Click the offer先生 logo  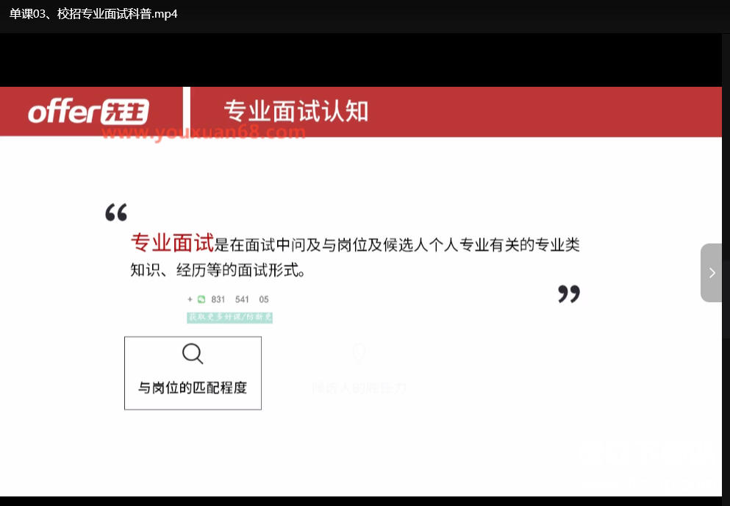pos(88,112)
